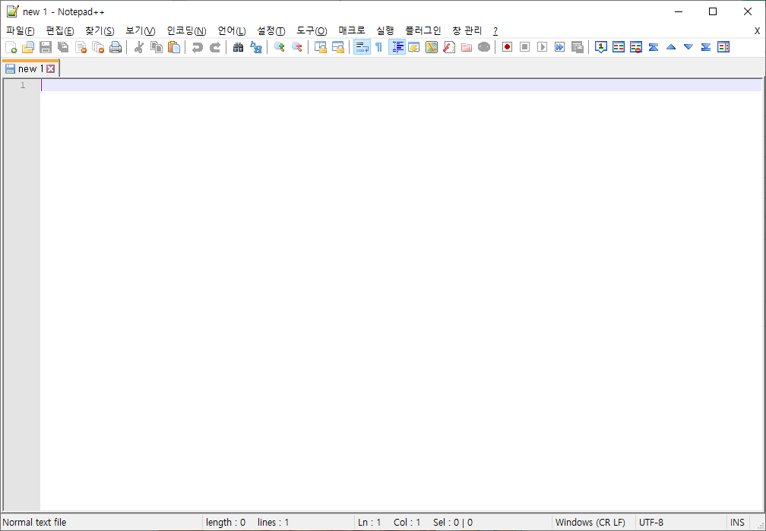Go to next difference down arrow

pyautogui.click(x=688, y=47)
